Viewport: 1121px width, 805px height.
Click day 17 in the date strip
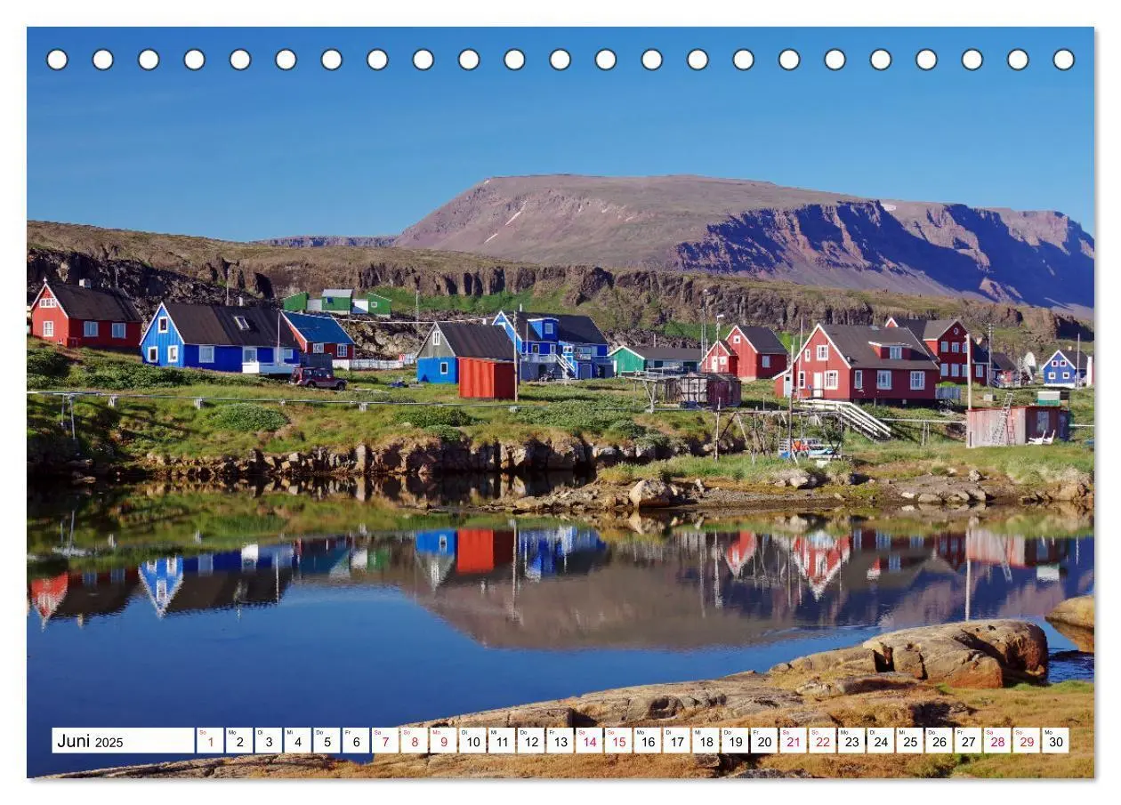pyautogui.click(x=676, y=741)
